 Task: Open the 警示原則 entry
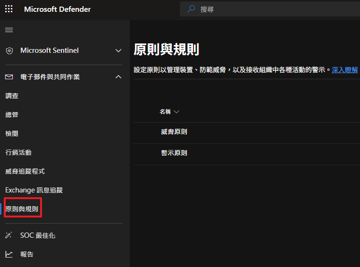[174, 153]
